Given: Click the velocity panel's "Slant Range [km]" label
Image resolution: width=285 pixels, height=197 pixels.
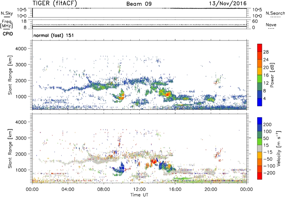Looking at the screenshot, I should tap(10, 148).
